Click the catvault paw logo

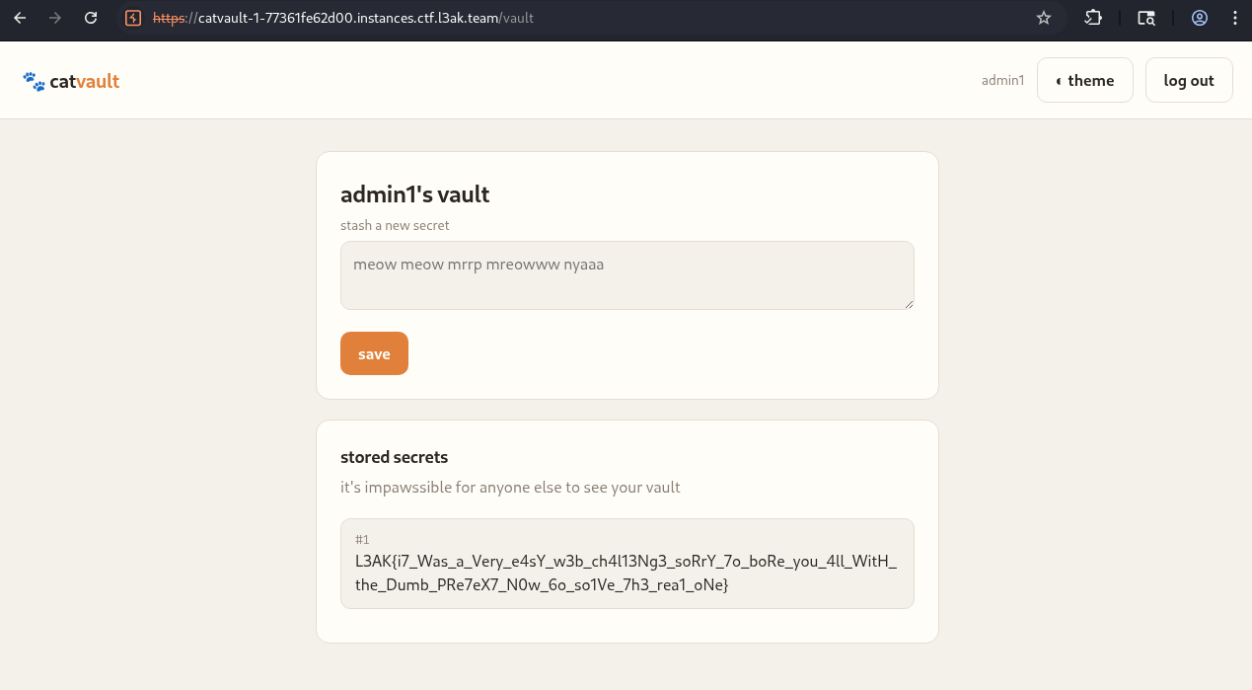[71, 81]
